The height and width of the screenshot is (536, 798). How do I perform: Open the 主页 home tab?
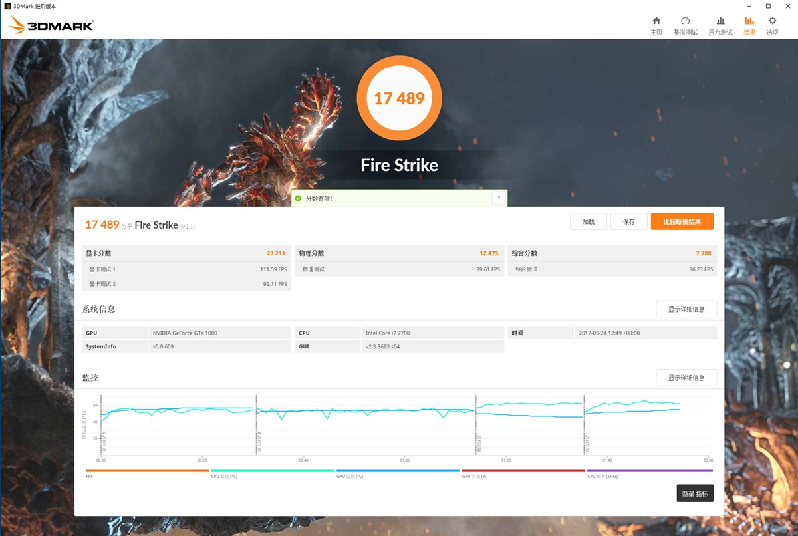[656, 26]
